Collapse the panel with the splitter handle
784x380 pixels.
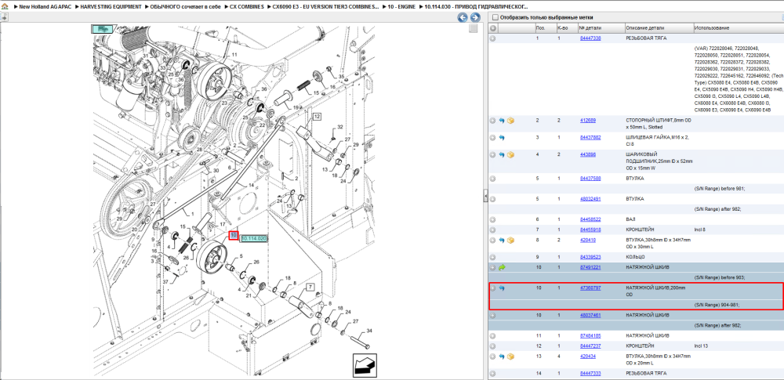point(485,196)
